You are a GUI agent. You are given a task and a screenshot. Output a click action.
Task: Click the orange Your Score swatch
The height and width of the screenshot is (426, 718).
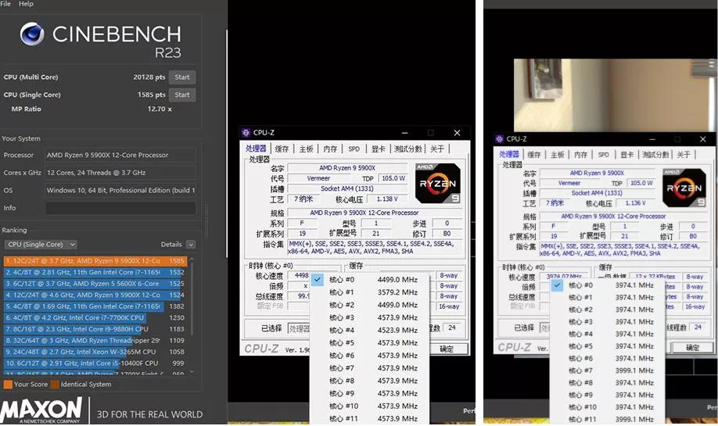click(x=8, y=385)
